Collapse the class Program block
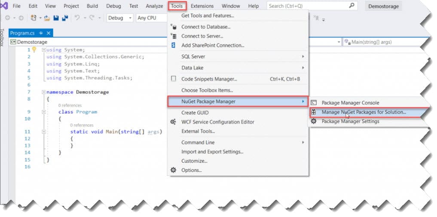 pos(44,112)
